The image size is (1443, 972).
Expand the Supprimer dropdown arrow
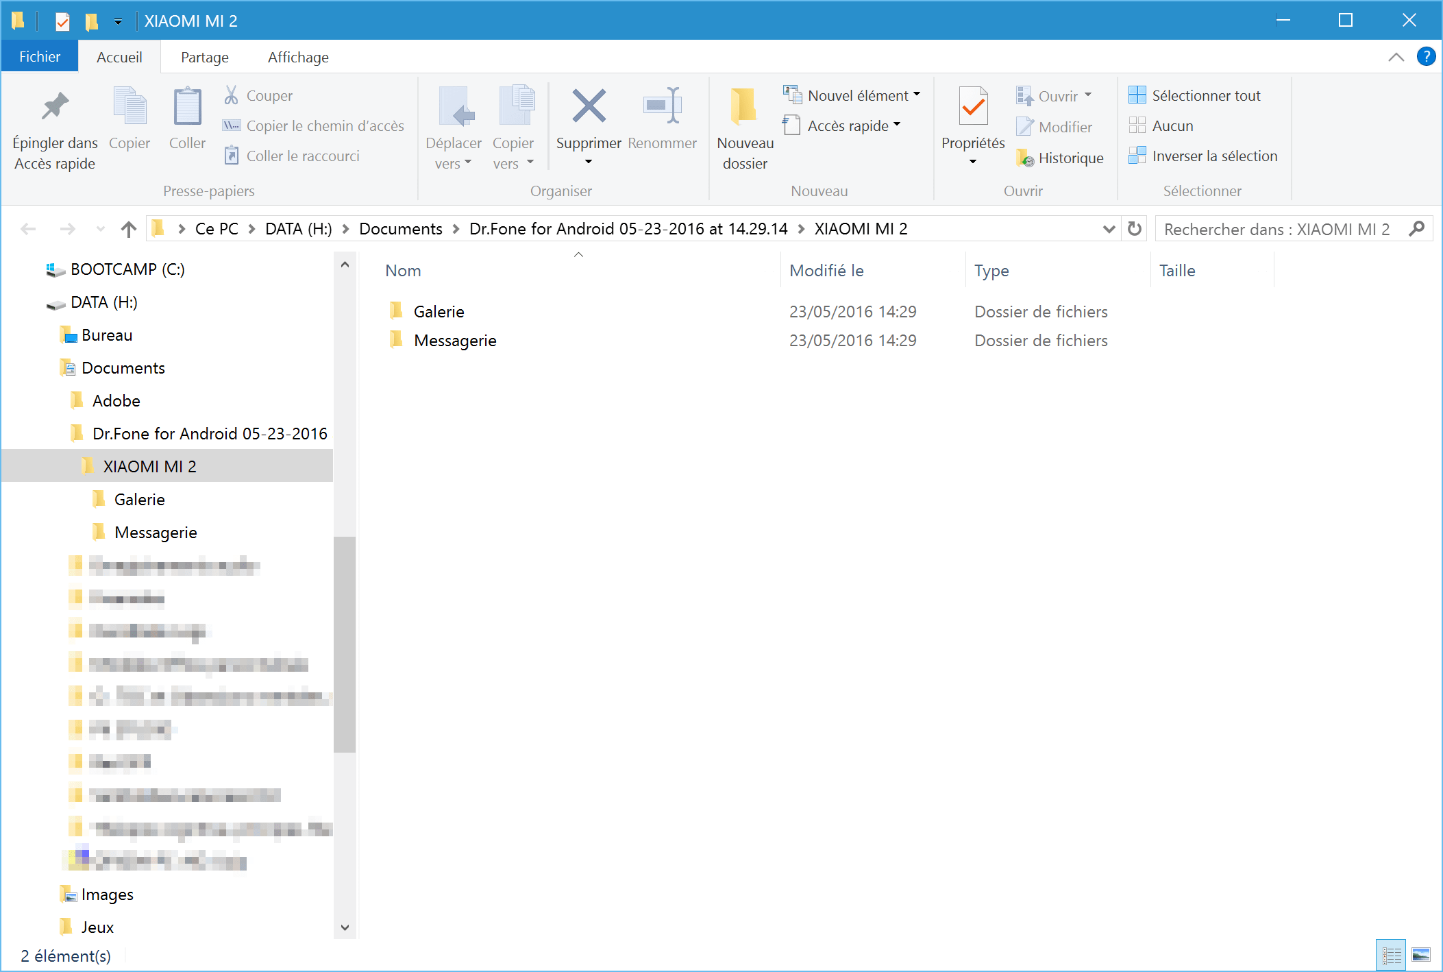589,162
